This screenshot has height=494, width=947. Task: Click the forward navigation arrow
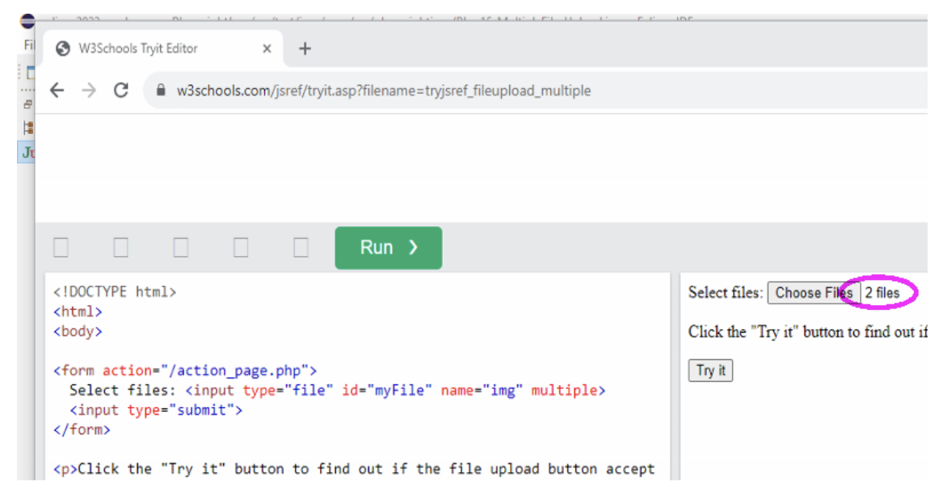coord(89,90)
